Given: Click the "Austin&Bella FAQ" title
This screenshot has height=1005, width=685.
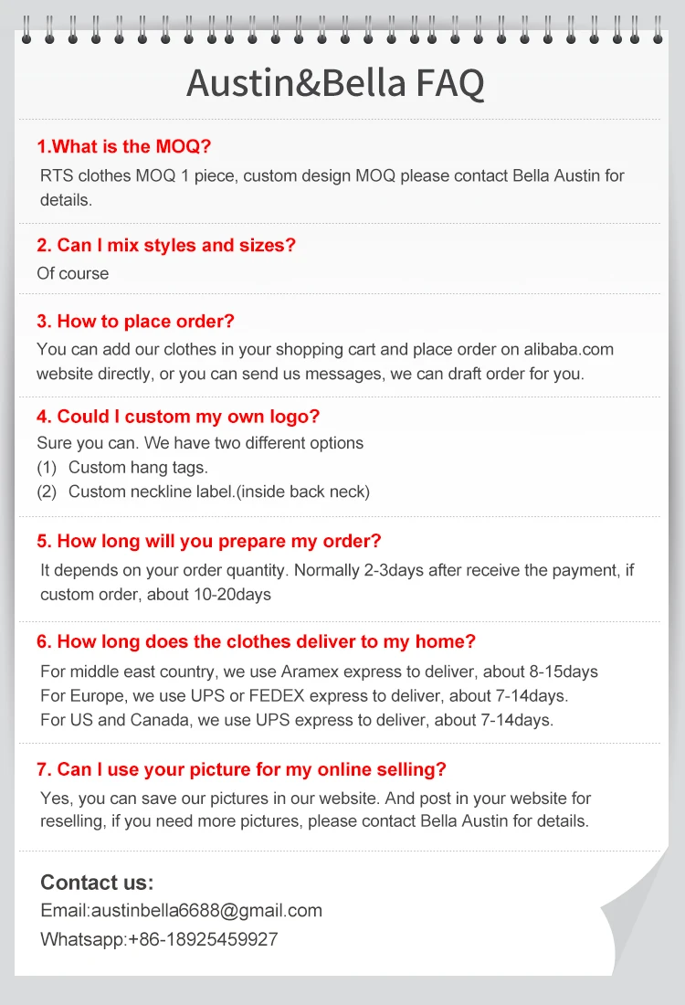Looking at the screenshot, I should click(335, 83).
